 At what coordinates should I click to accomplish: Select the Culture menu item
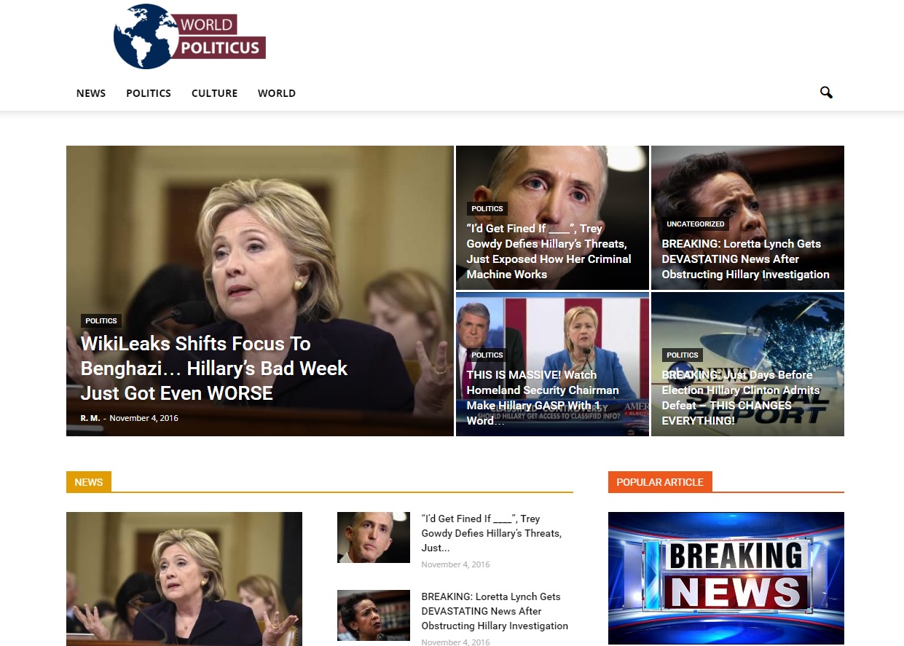click(x=214, y=93)
